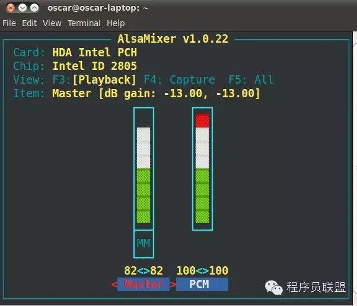
Task: Open the View menu
Action: pyautogui.click(x=52, y=23)
